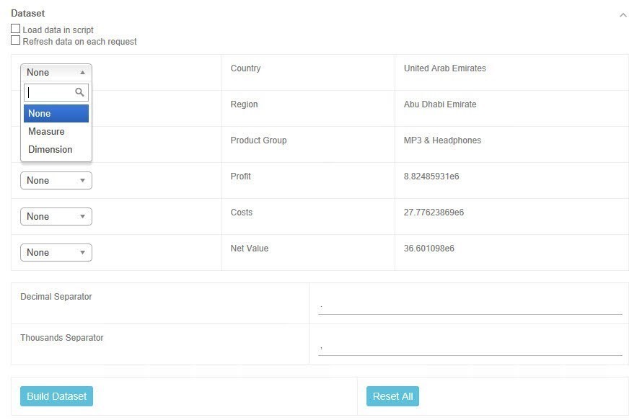
Task: Open the Profit row type dropdown
Action: click(x=56, y=180)
